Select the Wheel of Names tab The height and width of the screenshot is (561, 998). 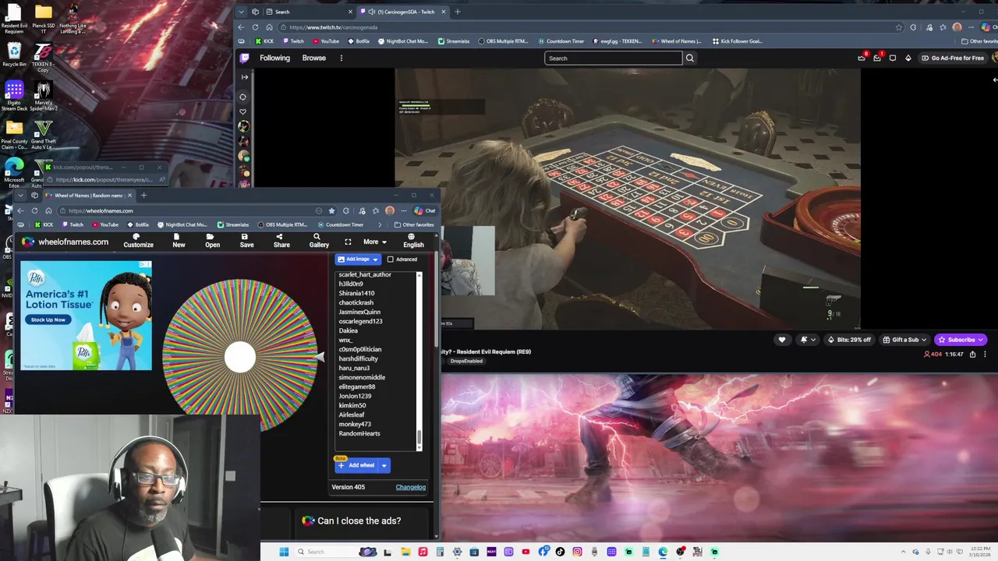88,196
